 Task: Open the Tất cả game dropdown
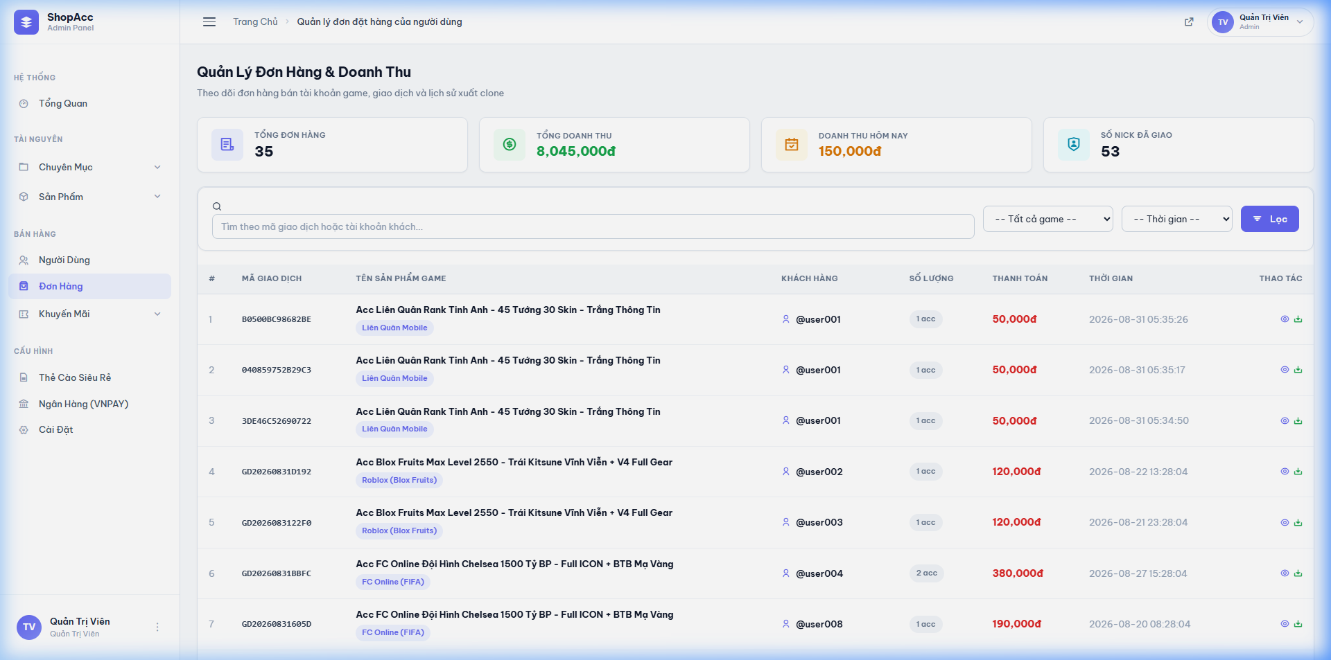1047,219
